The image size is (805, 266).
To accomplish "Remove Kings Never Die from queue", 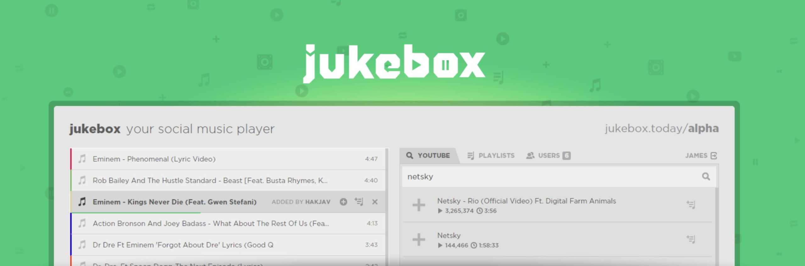I will (x=375, y=202).
